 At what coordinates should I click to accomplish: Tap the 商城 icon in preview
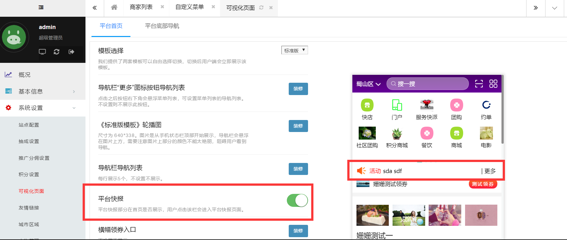pos(457,133)
